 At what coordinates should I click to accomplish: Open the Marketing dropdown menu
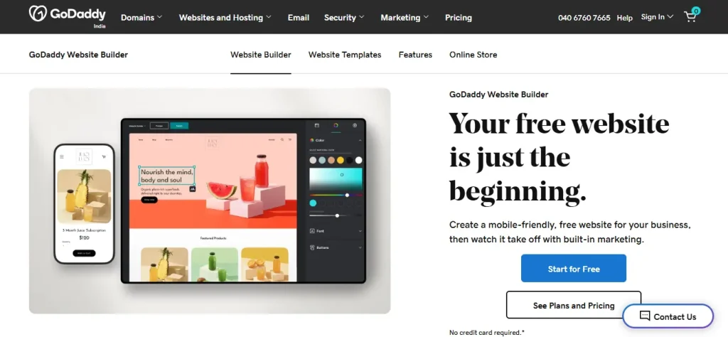pyautogui.click(x=405, y=18)
